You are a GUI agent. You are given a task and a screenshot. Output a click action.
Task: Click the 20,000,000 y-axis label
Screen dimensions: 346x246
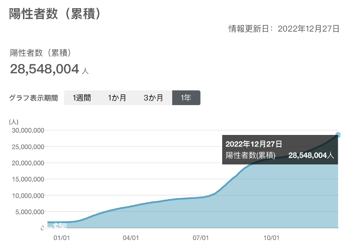[x=28, y=163]
